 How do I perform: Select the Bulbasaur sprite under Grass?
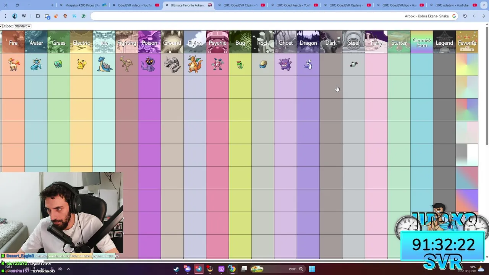point(58,64)
